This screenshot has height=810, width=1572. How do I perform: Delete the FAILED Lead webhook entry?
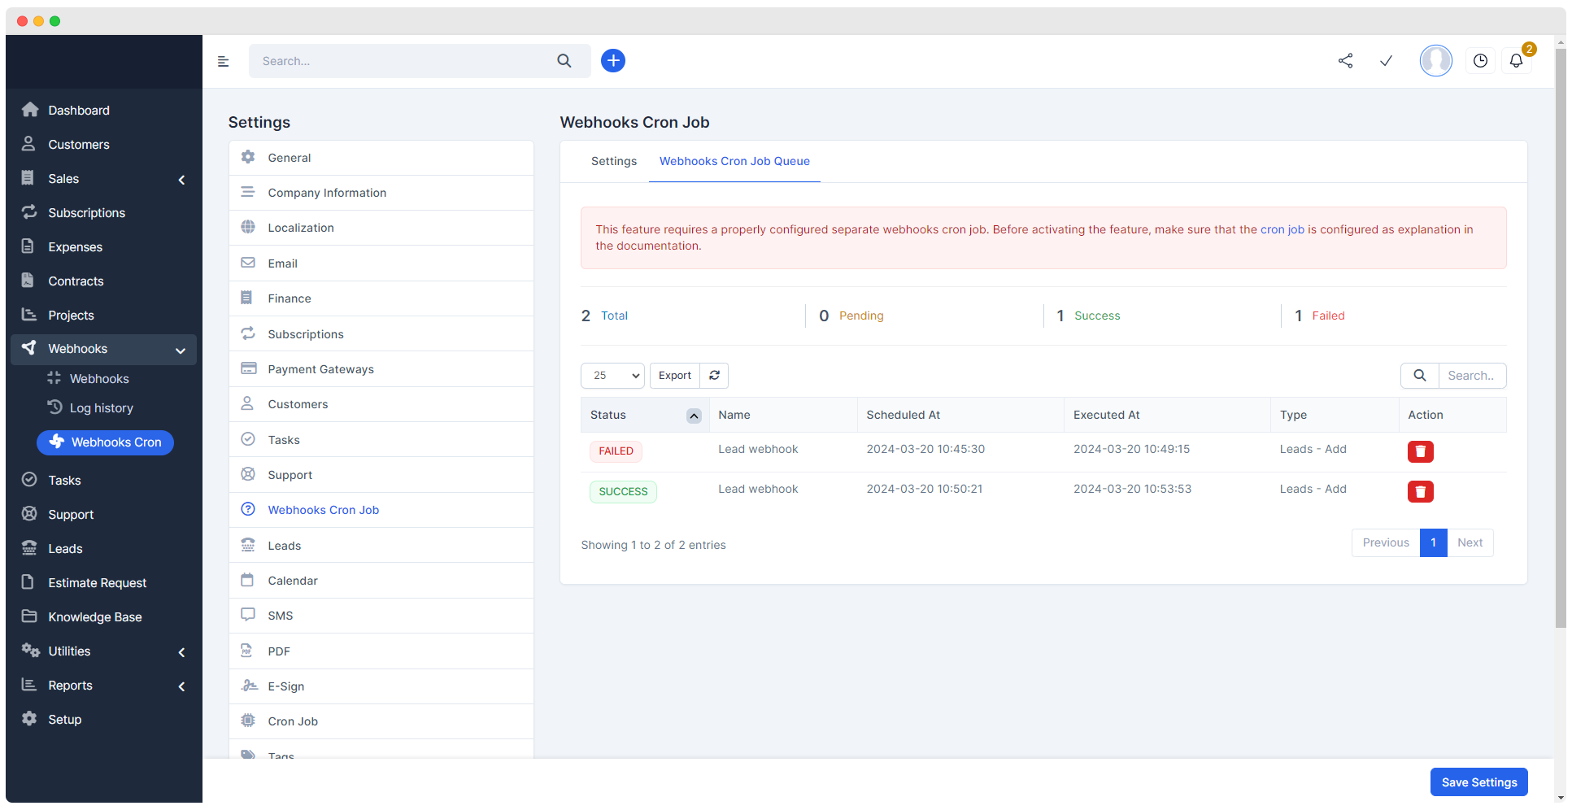(x=1421, y=451)
